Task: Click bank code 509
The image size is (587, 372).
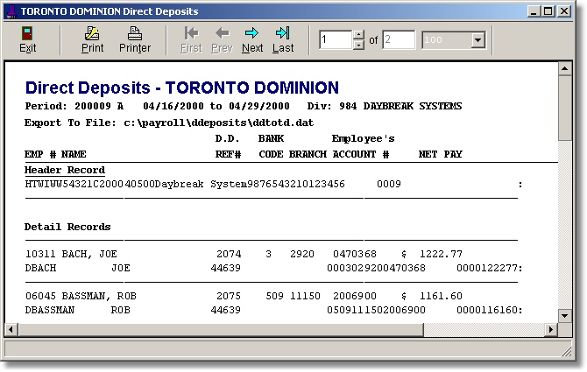Action: [274, 296]
